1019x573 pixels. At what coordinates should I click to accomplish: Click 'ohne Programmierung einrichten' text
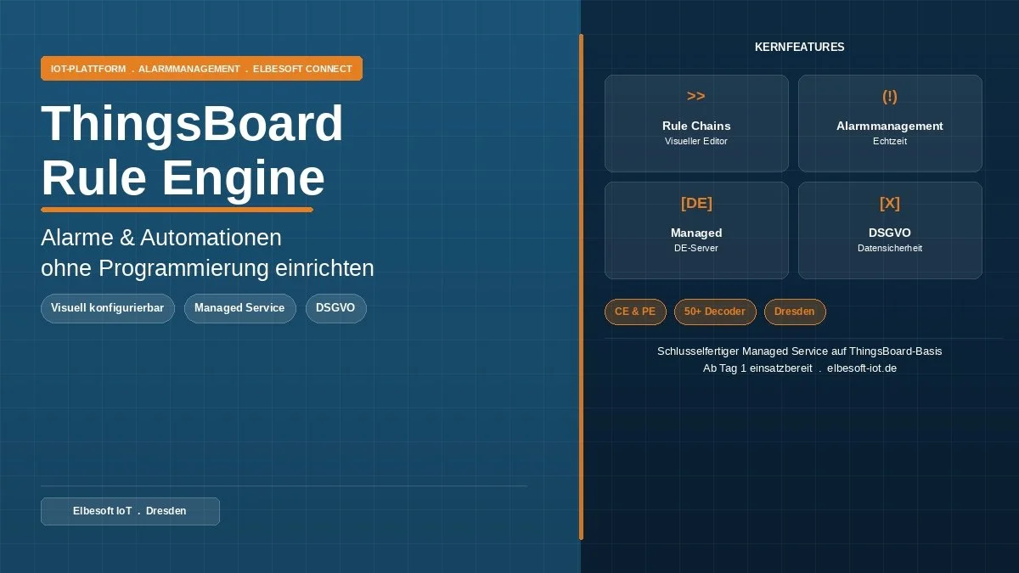coord(207,268)
